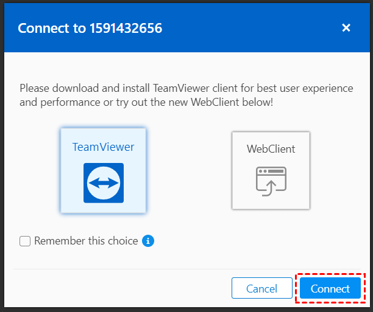
Task: Click the footer area left of Cancel
Action: 122,288
